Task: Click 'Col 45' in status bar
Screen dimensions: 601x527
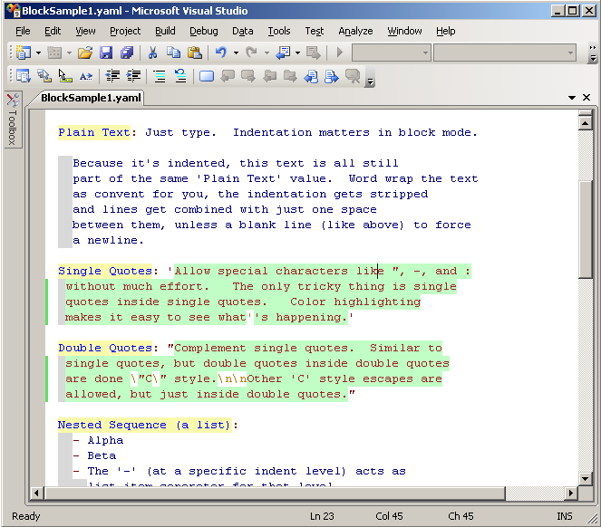Action: [389, 516]
